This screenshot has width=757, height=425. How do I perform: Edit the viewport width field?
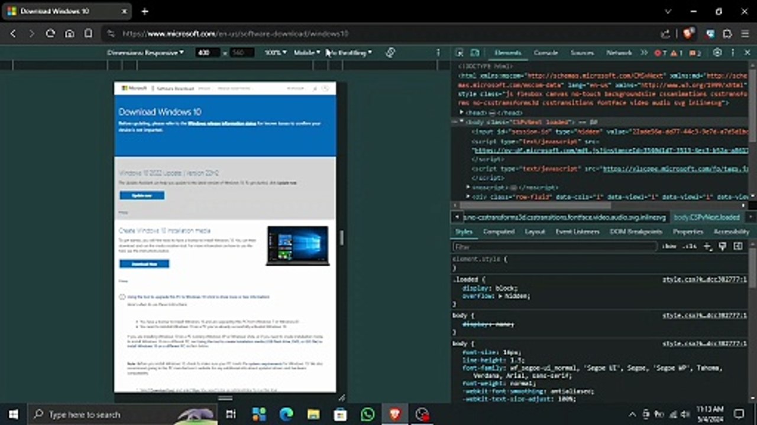pyautogui.click(x=207, y=53)
